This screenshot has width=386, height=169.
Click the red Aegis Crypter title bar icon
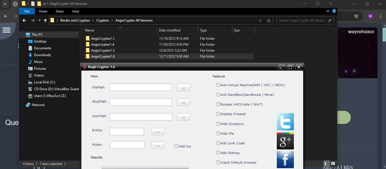[84, 67]
